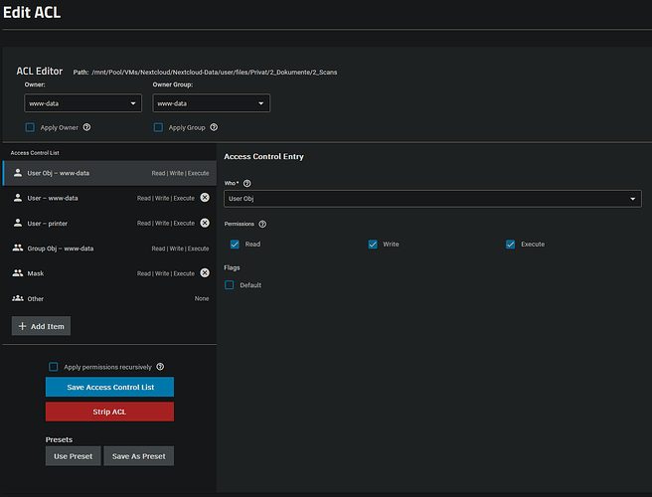Open the Owner Group dropdown
Screen dimensions: 652x497
[212, 103]
